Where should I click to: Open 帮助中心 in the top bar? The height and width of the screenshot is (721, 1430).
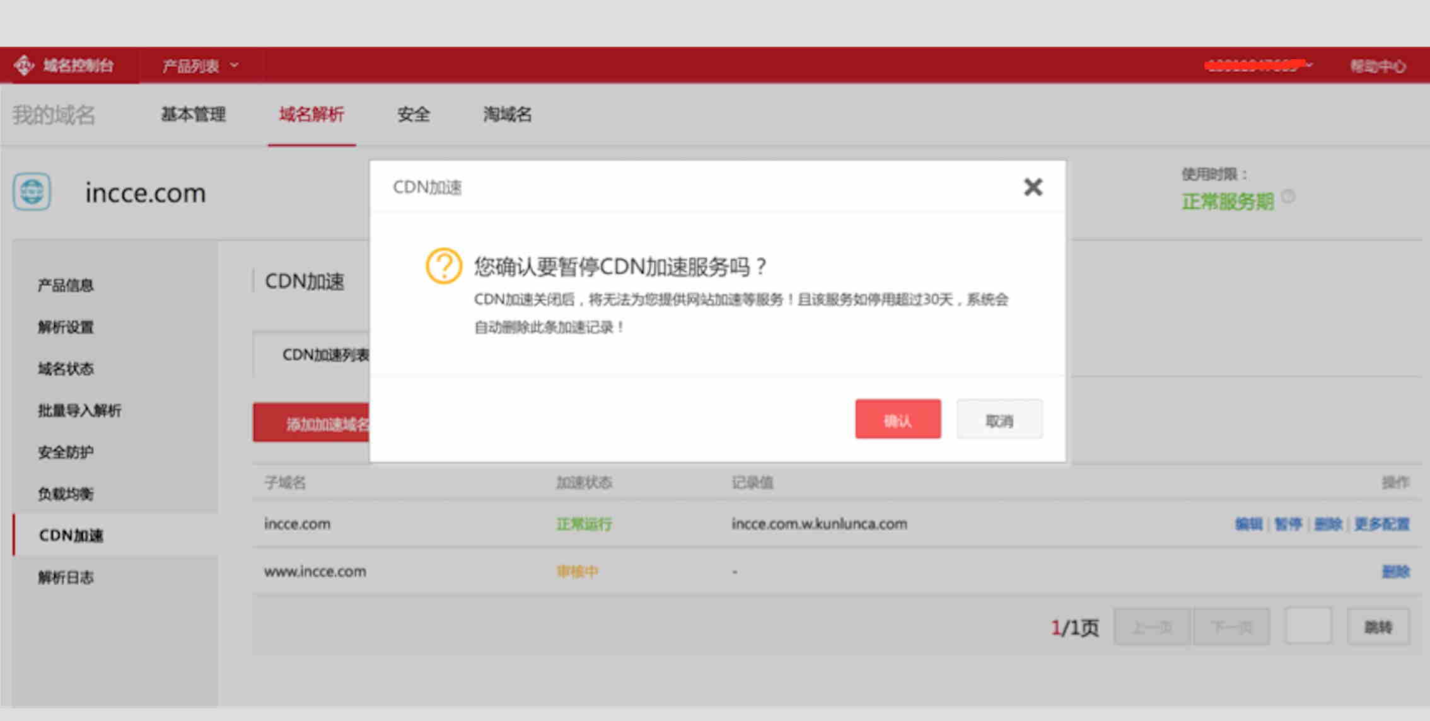(x=1378, y=66)
